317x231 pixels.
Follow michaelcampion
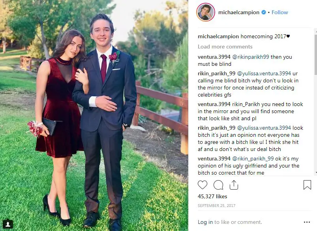coord(279,12)
